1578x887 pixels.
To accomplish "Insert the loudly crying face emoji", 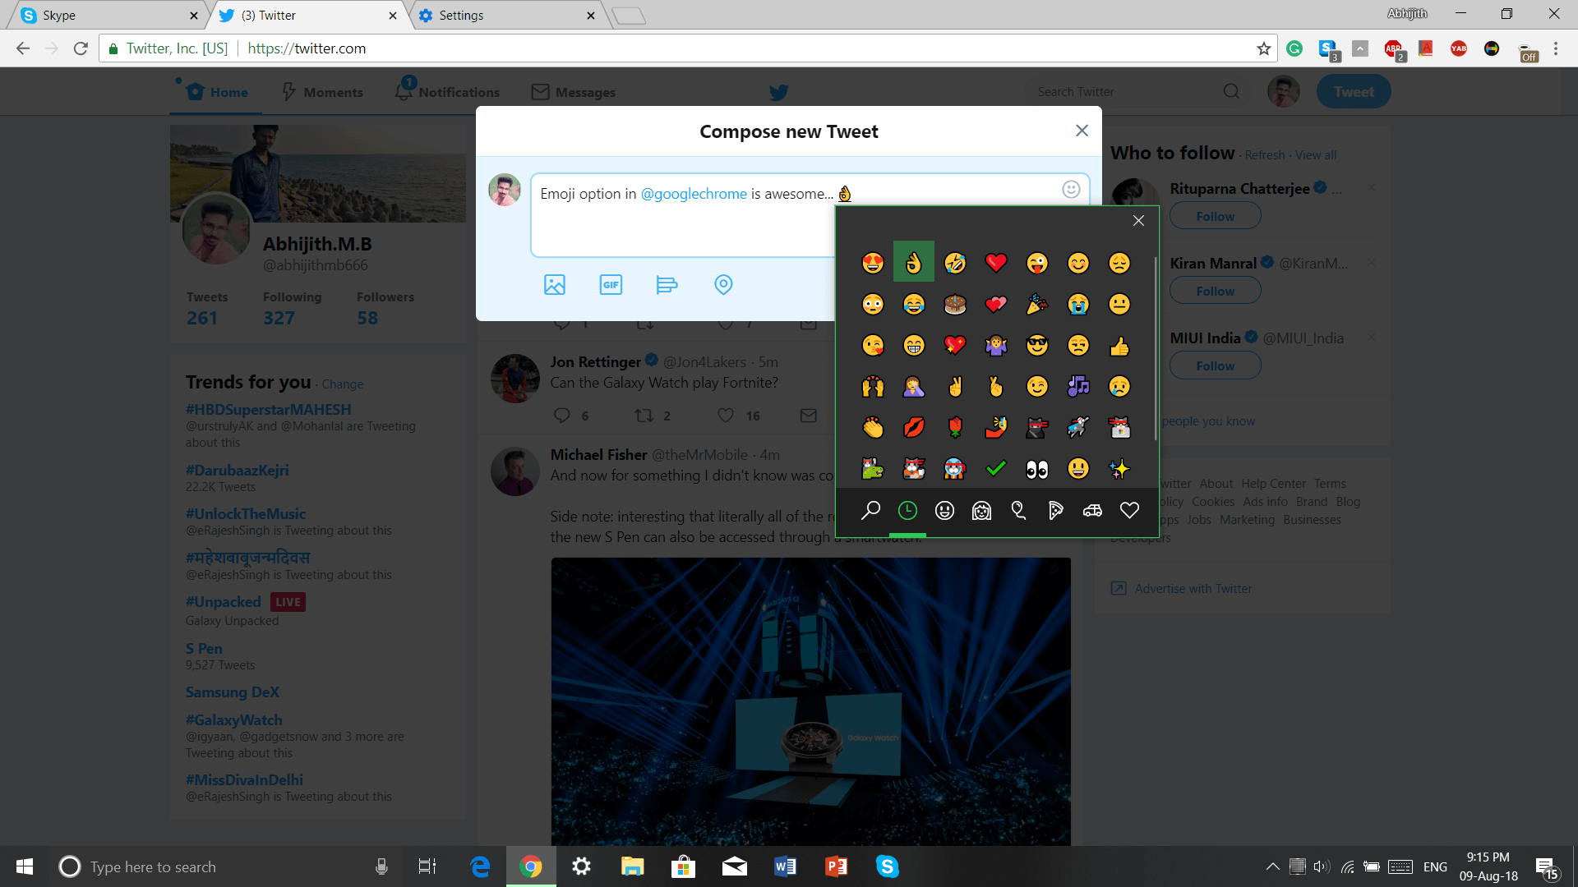I will (x=1078, y=305).
